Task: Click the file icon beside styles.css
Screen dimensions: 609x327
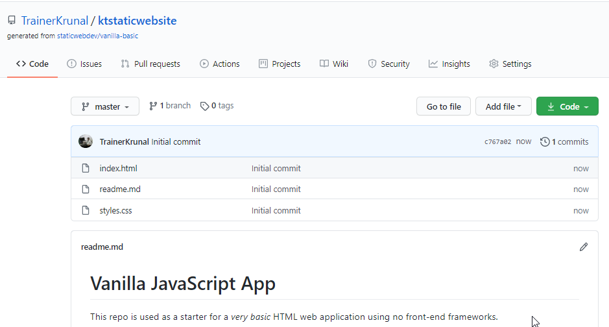Action: (86, 210)
